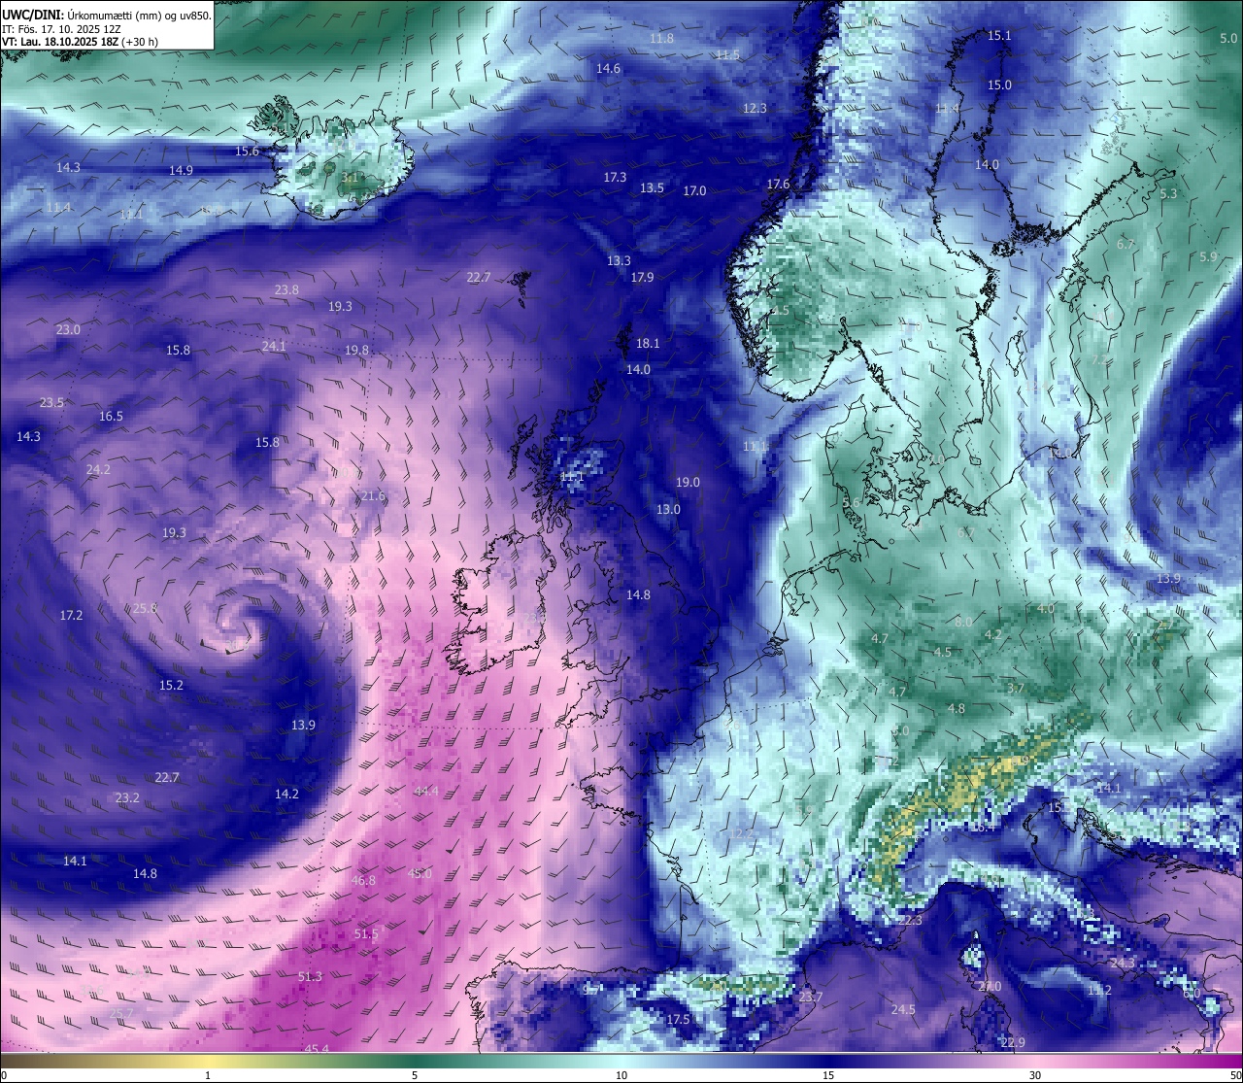Click the 16.5 value label
The height and width of the screenshot is (1083, 1243).
111,416
